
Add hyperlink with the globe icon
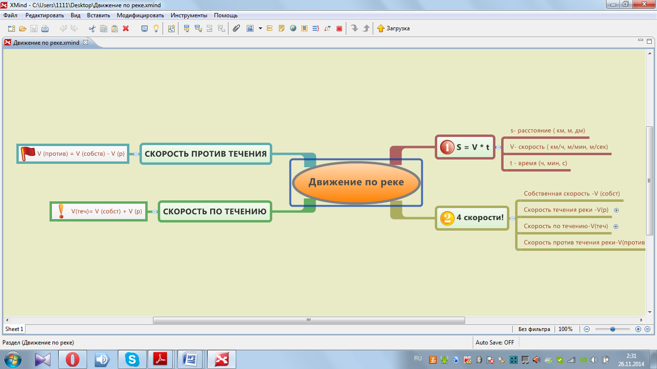click(x=293, y=28)
